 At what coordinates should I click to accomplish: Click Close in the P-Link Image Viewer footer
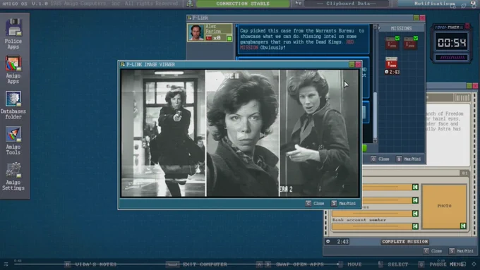[315, 203]
